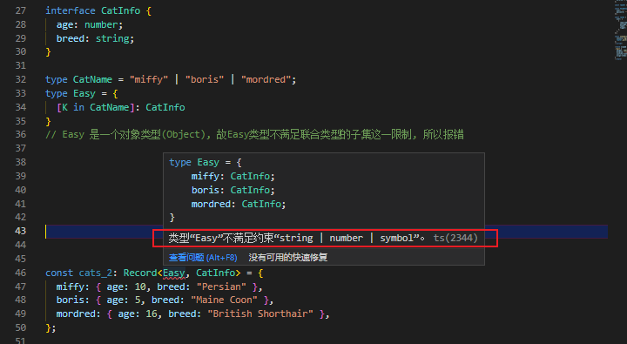Click the error-underlined Easy in the Record type
Image resolution: width=627 pixels, height=344 pixels.
tap(174, 273)
